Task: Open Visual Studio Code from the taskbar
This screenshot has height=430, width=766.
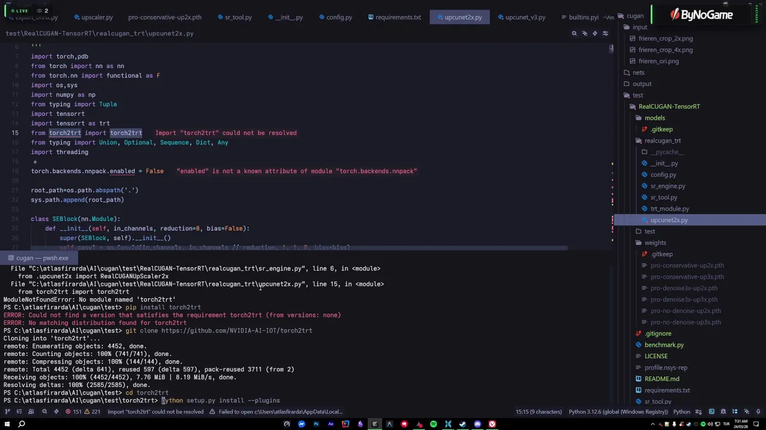Action: tap(448, 424)
